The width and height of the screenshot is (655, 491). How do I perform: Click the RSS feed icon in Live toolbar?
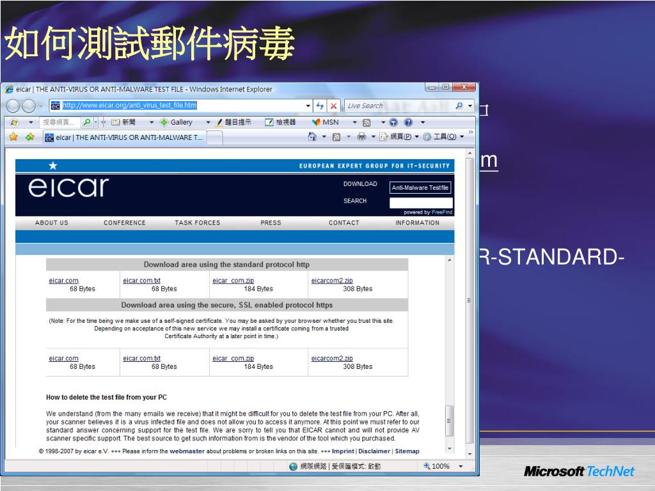pos(367,122)
